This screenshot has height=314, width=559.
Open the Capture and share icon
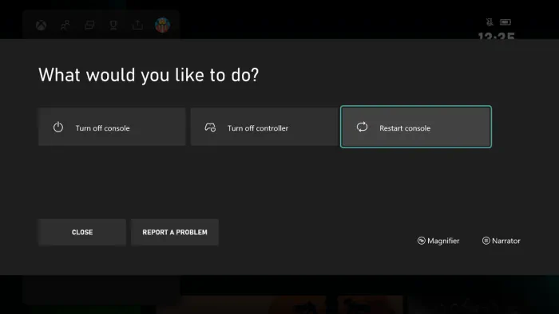tap(137, 25)
